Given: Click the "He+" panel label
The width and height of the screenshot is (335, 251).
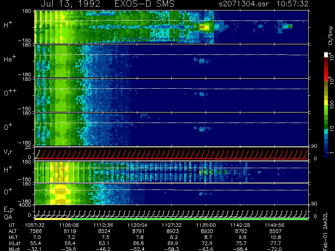Looking at the screenshot, I should (10, 59).
